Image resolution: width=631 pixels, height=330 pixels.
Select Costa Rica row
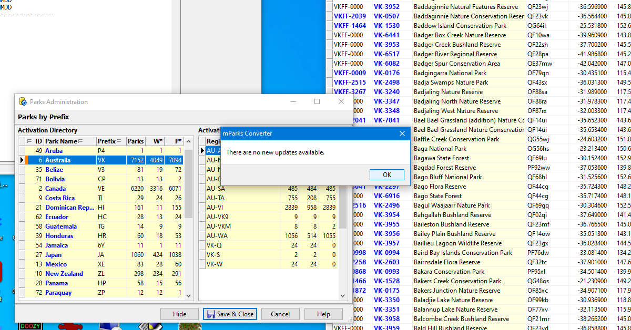pos(101,198)
